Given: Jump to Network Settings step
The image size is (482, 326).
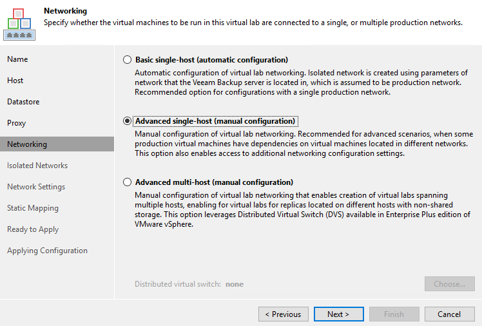Looking at the screenshot, I should point(36,186).
